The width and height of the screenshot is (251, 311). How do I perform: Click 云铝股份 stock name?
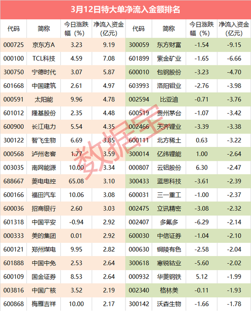click(x=169, y=168)
